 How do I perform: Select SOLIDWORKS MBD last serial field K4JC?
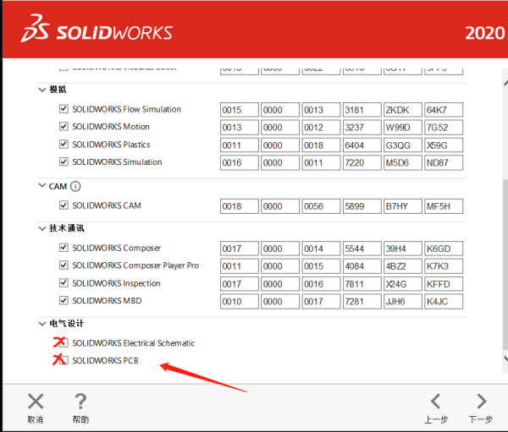[444, 301]
